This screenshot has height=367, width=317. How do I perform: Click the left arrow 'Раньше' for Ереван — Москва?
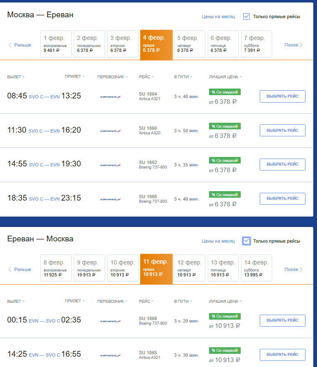click(19, 269)
